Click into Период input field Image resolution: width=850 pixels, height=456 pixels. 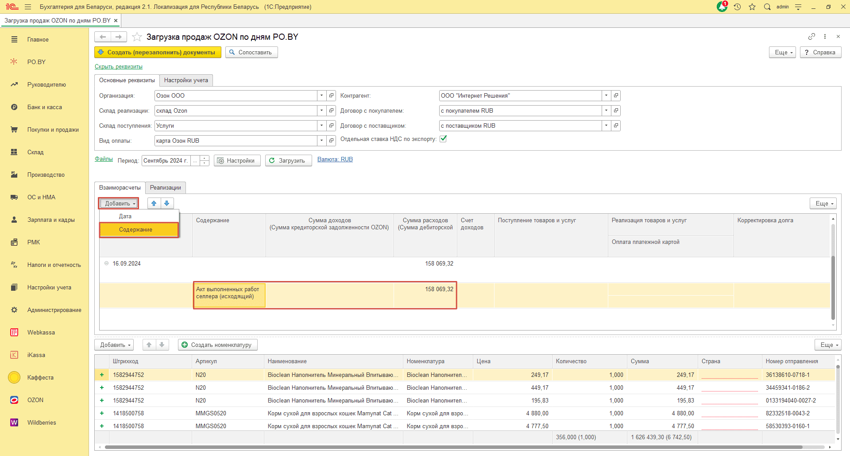(166, 160)
